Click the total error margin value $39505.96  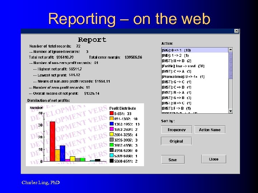[x=133, y=57]
